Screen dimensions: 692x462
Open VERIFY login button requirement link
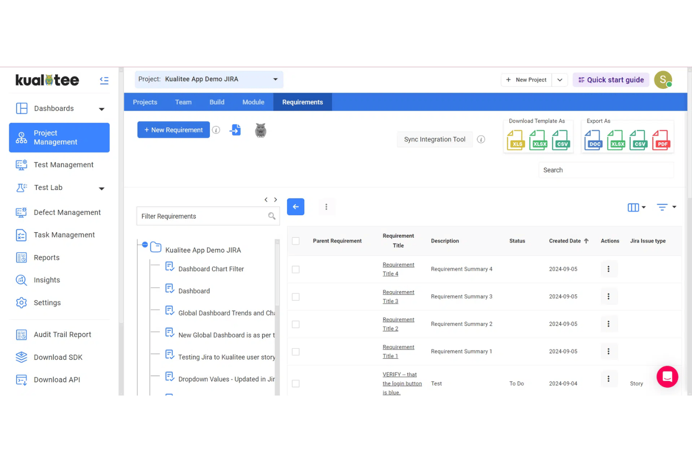coord(402,384)
